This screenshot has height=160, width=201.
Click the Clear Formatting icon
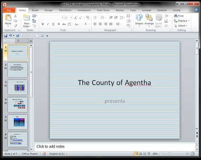coord(88,18)
